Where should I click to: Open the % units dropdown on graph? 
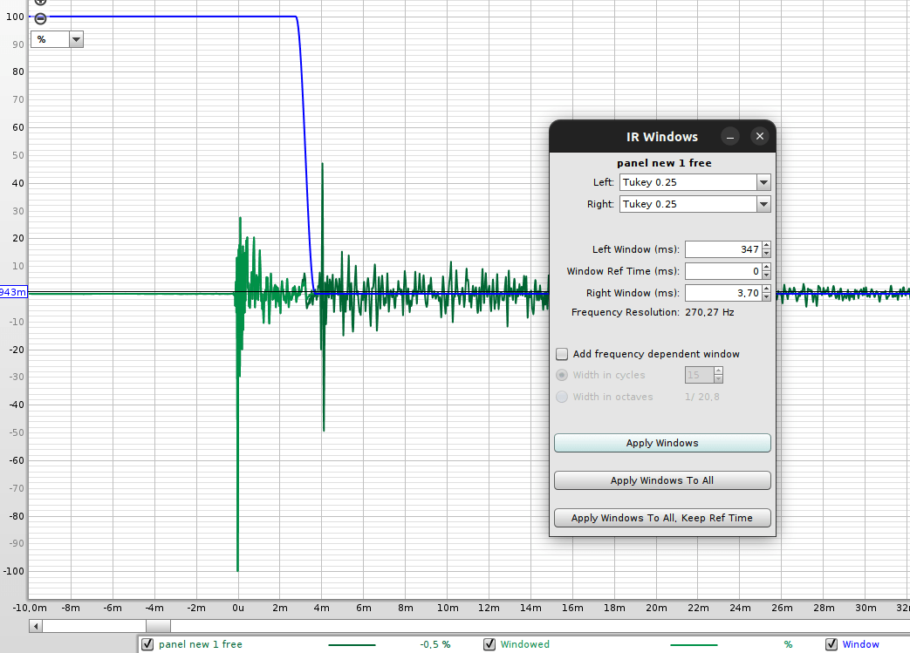point(76,39)
